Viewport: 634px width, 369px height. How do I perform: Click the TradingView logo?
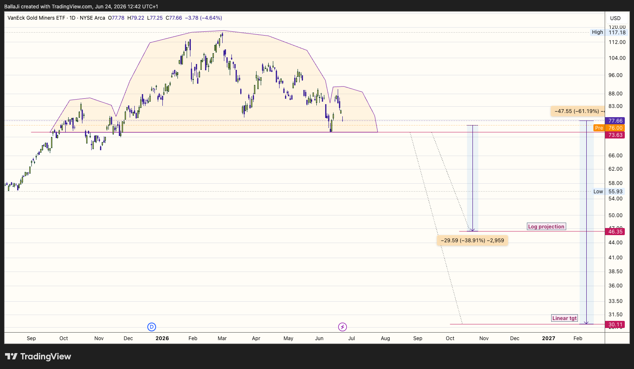(38, 356)
